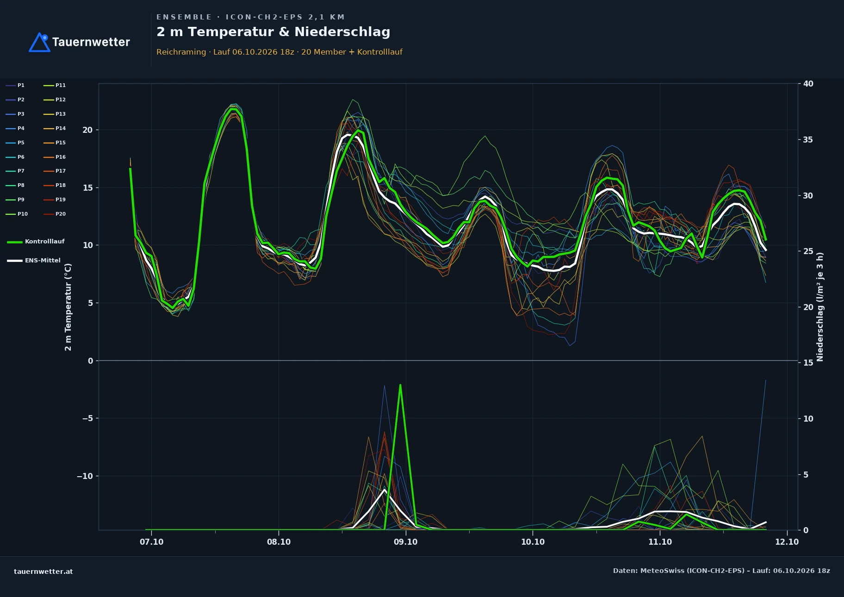Click the 09.10 date tick label
Screen dimensions: 844x597
click(x=405, y=542)
